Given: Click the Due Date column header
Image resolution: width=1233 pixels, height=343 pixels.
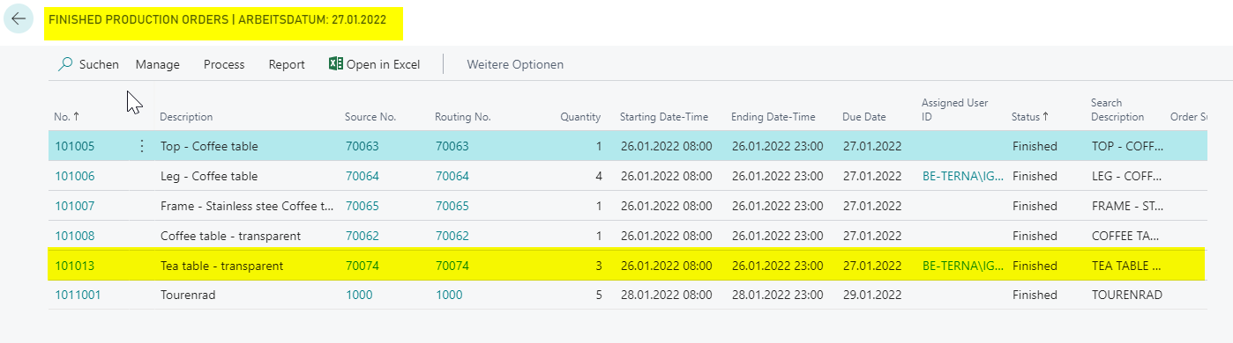Looking at the screenshot, I should pos(864,117).
